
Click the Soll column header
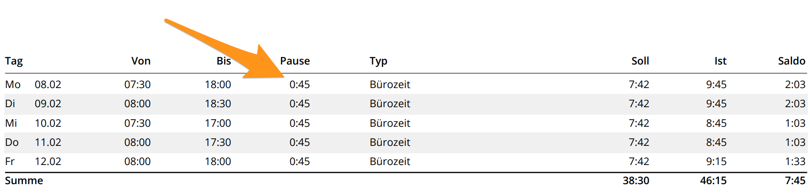click(640, 61)
